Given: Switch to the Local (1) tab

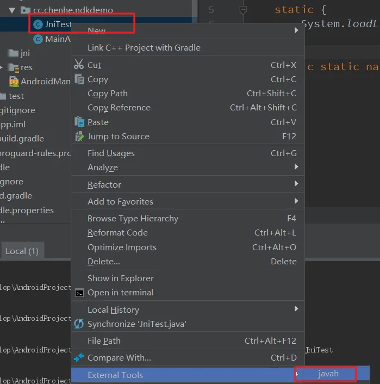Looking at the screenshot, I should pyautogui.click(x=22, y=251).
